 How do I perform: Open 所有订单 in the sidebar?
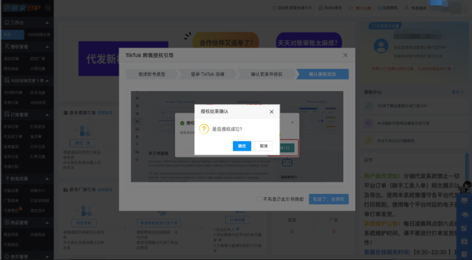11,127
